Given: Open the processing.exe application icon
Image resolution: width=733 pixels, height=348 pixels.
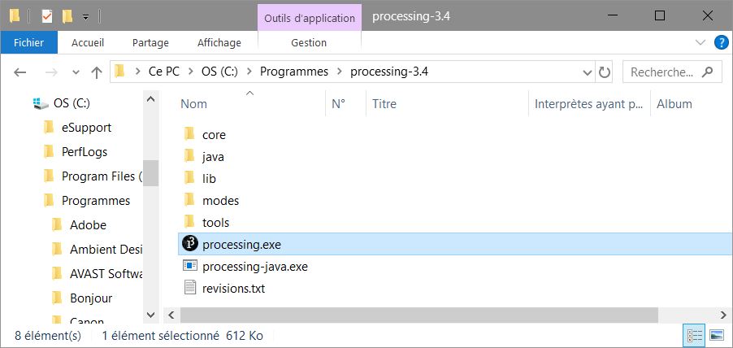Looking at the screenshot, I should [190, 244].
